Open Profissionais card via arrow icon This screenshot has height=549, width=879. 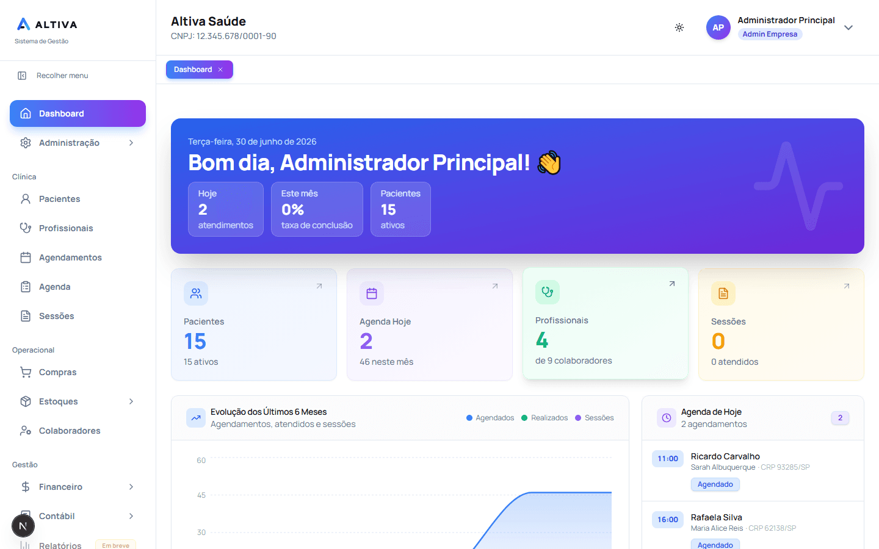point(672,284)
